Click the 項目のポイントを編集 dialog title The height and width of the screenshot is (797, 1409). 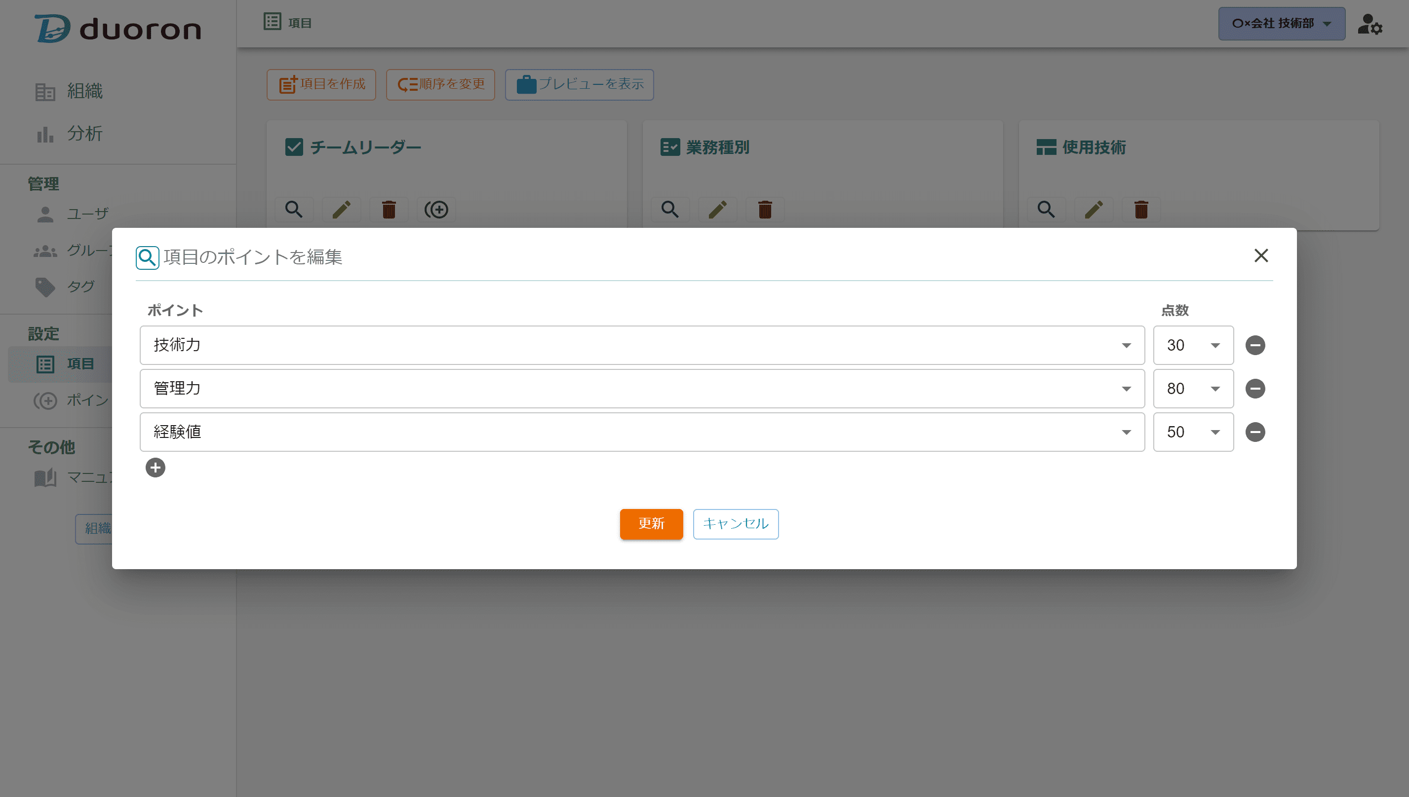tap(253, 257)
